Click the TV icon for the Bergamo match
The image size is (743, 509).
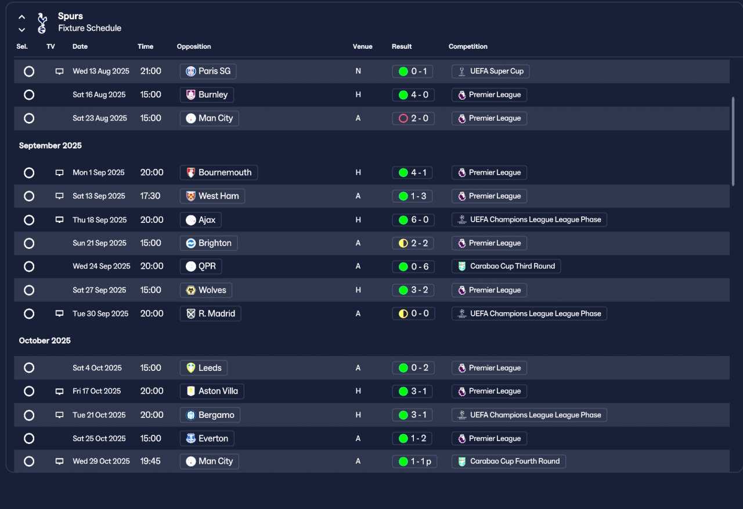click(59, 415)
